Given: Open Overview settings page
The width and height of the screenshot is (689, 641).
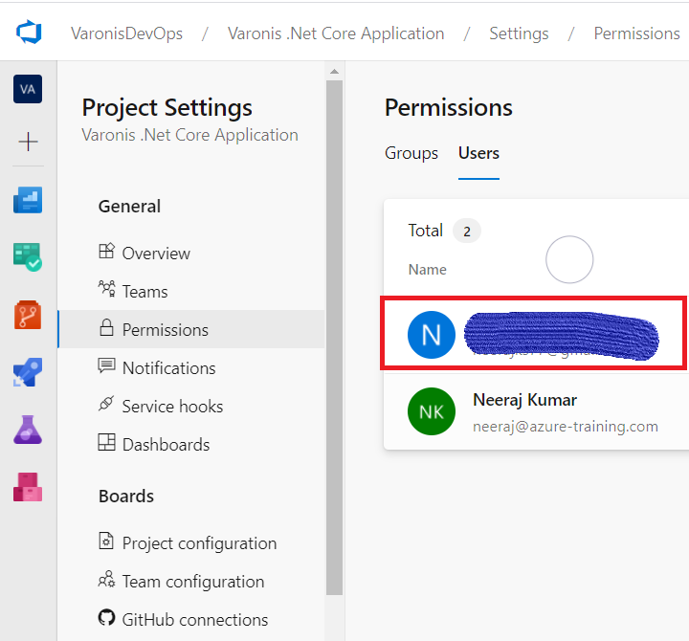Looking at the screenshot, I should (155, 254).
